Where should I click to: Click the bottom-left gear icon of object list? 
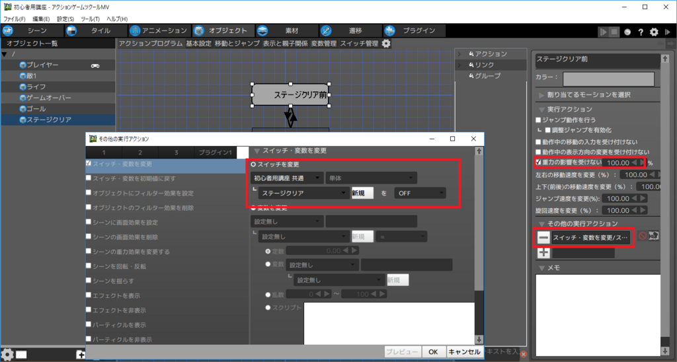pyautogui.click(x=7, y=354)
